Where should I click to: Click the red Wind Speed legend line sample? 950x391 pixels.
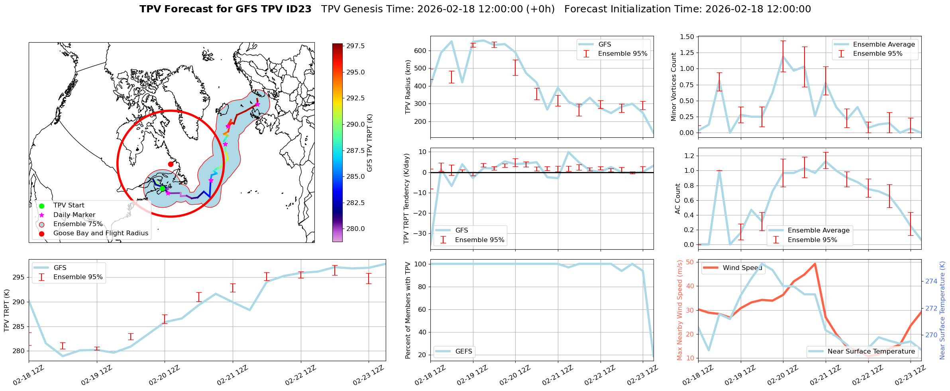(711, 268)
